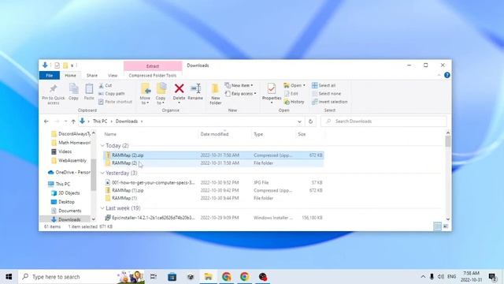Screen dimensions: 504x284
Task: Go back with the back arrow
Action: pos(46,121)
